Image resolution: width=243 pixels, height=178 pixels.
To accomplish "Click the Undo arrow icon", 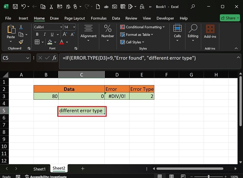I will pos(23,6).
